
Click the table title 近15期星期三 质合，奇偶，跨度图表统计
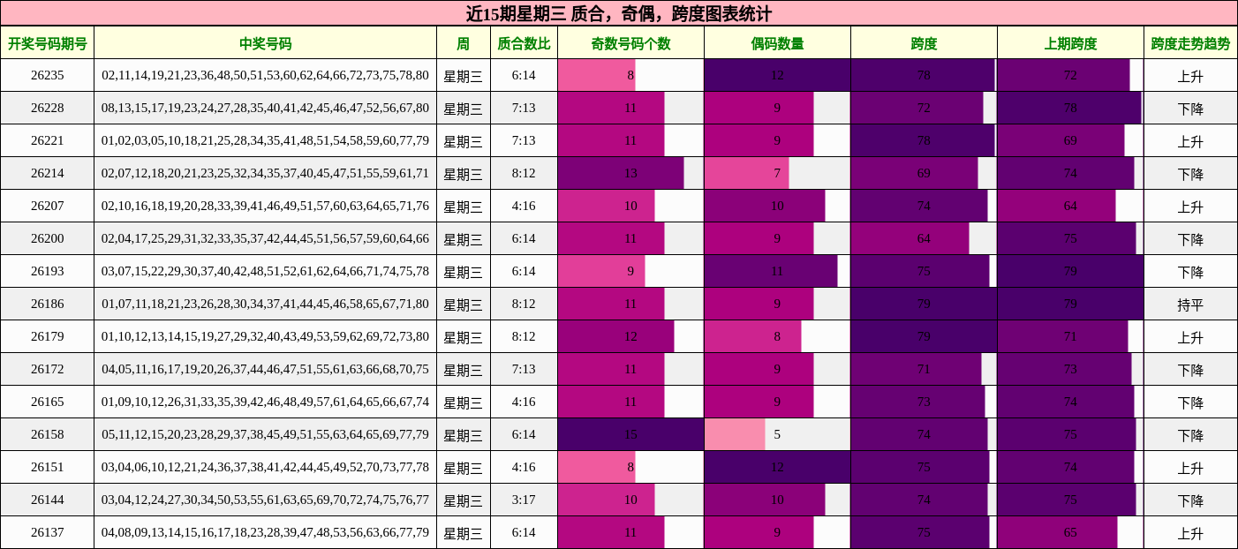(x=619, y=13)
